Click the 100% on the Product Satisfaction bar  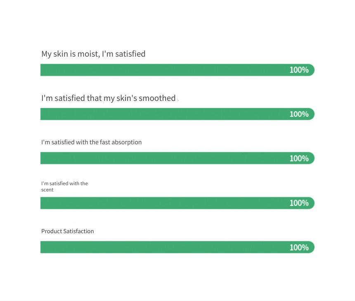(299, 247)
